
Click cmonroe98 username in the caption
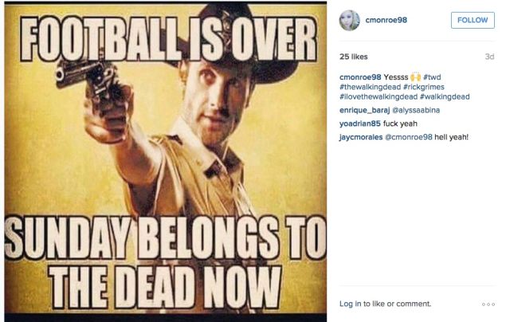click(360, 77)
